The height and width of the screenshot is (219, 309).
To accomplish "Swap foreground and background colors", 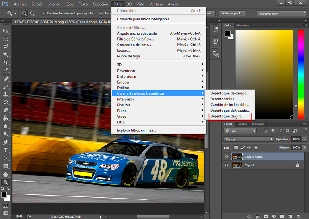I will [x=8, y=189].
